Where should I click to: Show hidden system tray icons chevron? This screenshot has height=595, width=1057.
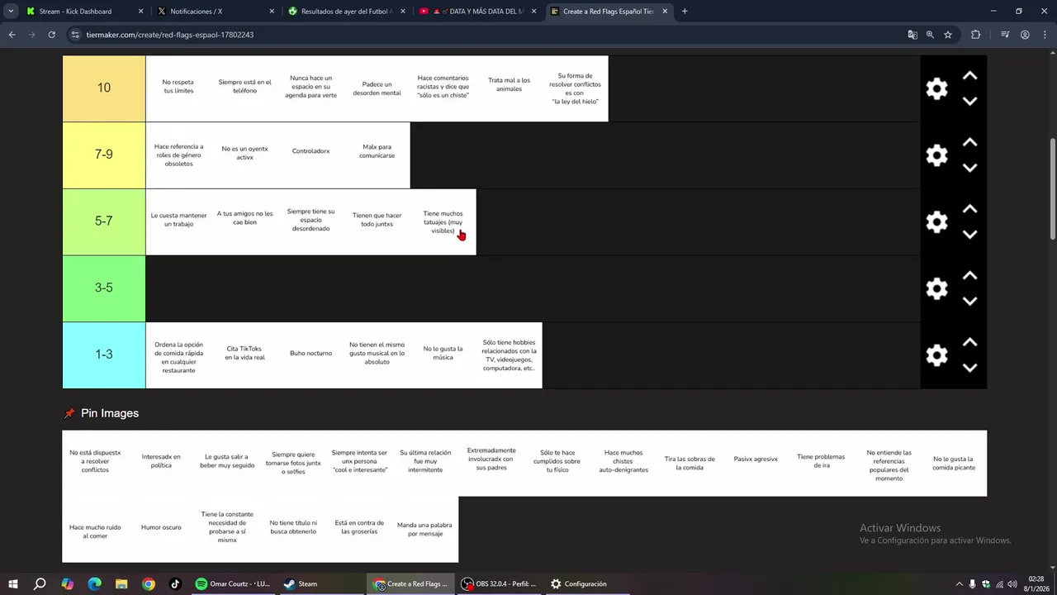click(x=960, y=584)
